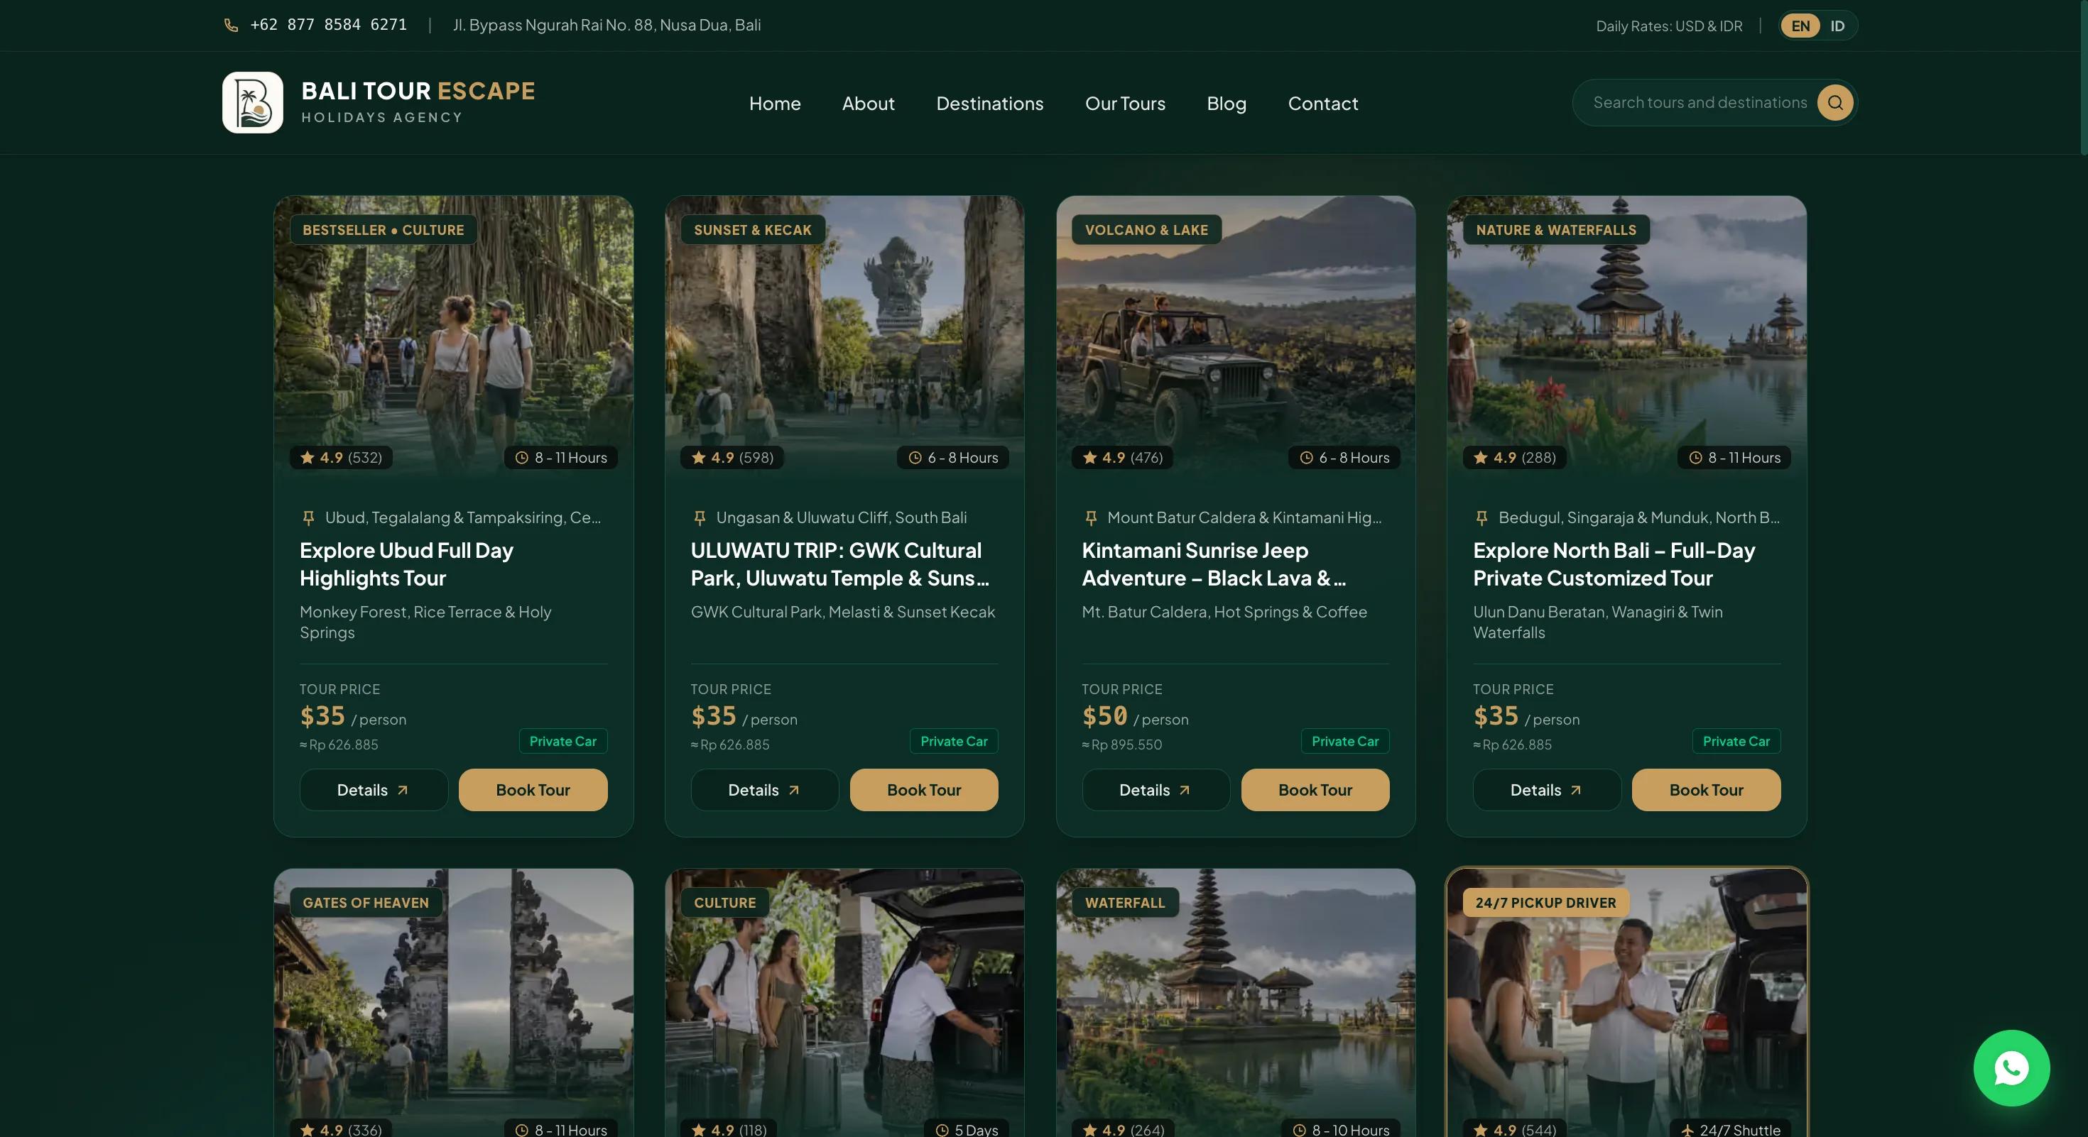
Task: Click the SUNSET & KECAK tag
Action: pos(752,230)
